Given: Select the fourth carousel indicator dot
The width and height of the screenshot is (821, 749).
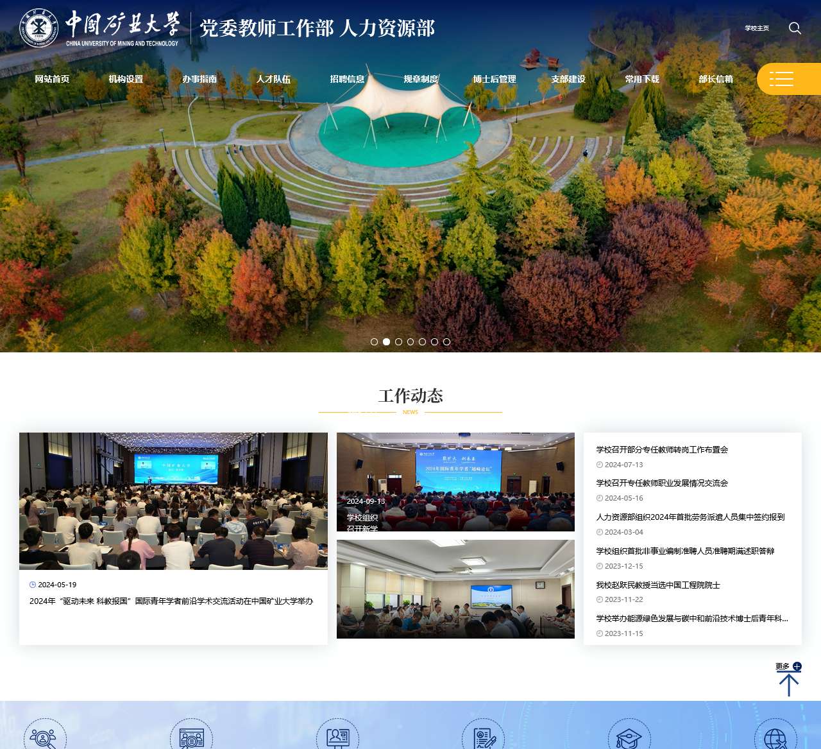Looking at the screenshot, I should pos(410,342).
